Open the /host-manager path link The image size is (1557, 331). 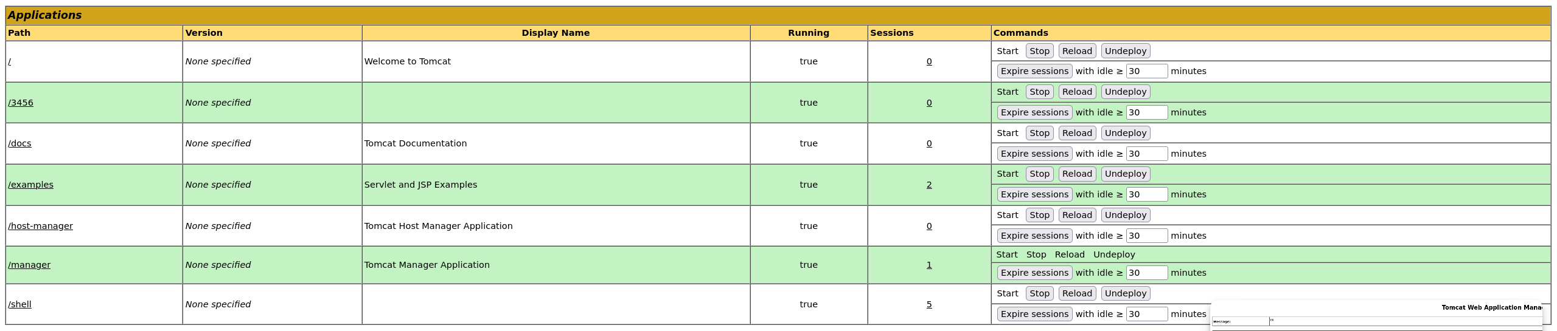(x=40, y=226)
